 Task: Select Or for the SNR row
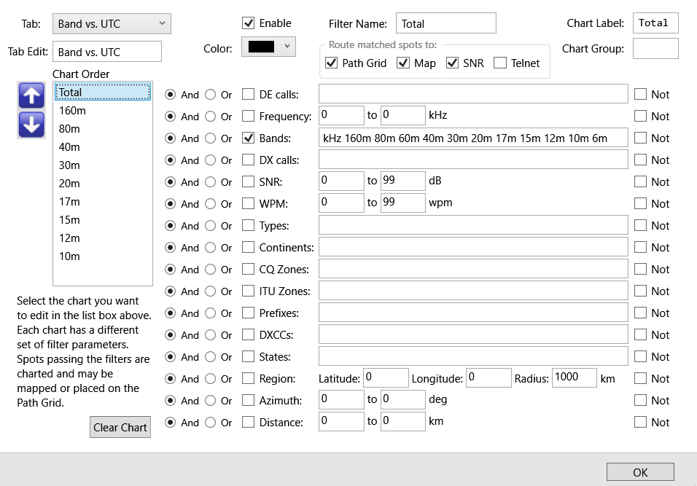point(210,182)
